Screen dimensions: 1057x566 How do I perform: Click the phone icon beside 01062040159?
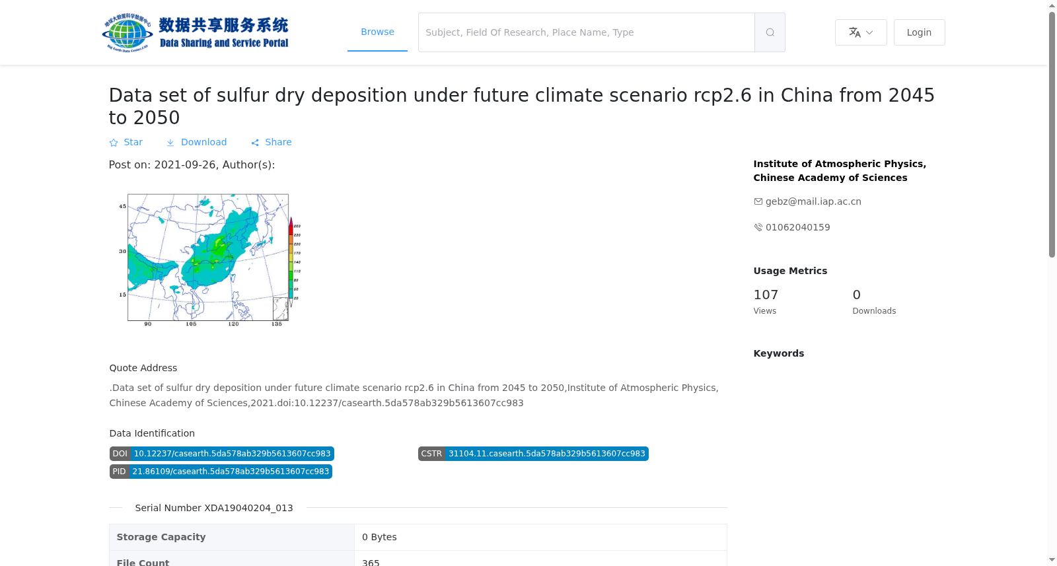[x=758, y=227]
